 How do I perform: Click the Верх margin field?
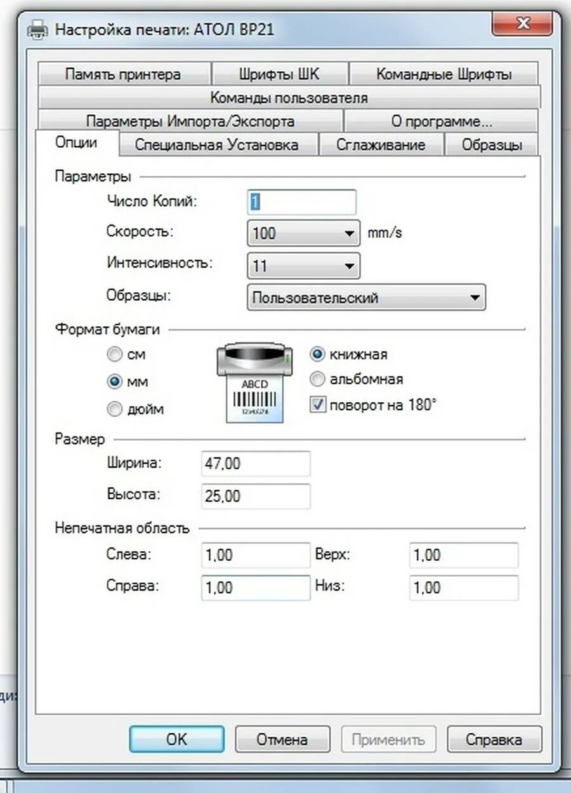click(x=464, y=555)
